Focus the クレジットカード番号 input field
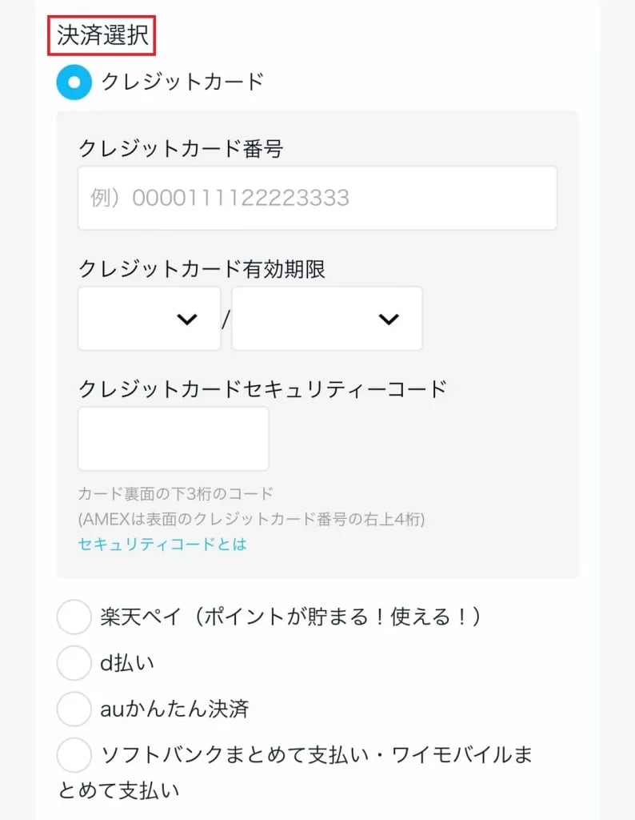Screen dimensions: 635x820 [x=317, y=198]
